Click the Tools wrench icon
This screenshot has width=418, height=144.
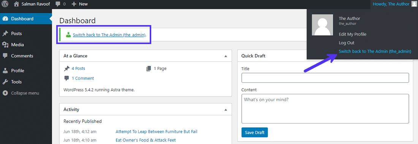5,82
